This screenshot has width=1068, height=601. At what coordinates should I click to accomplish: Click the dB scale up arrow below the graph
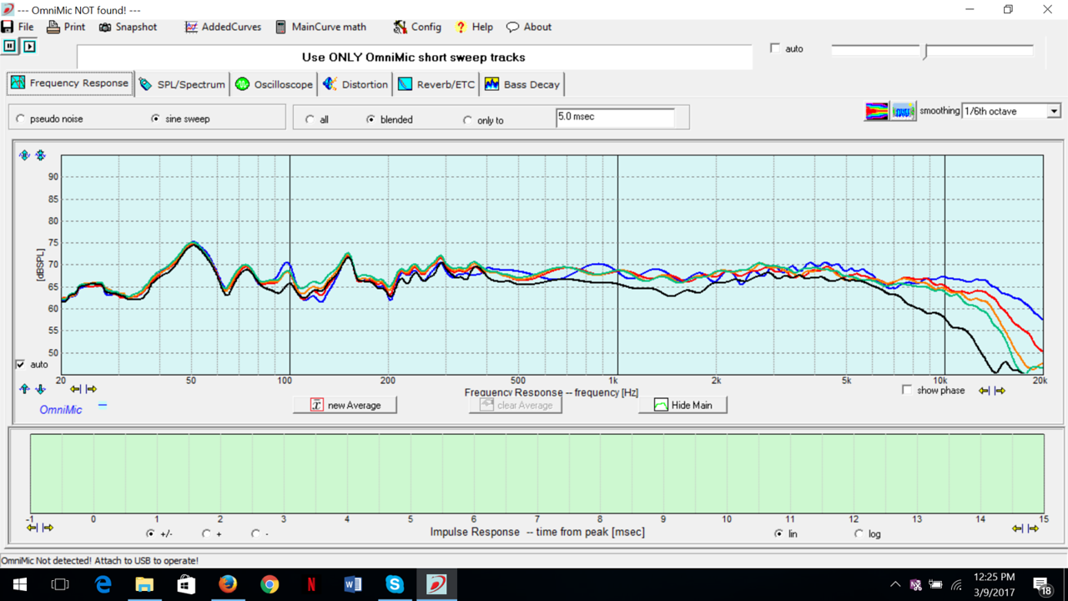(24, 389)
